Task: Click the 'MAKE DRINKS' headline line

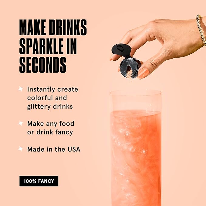Action: 53,27
